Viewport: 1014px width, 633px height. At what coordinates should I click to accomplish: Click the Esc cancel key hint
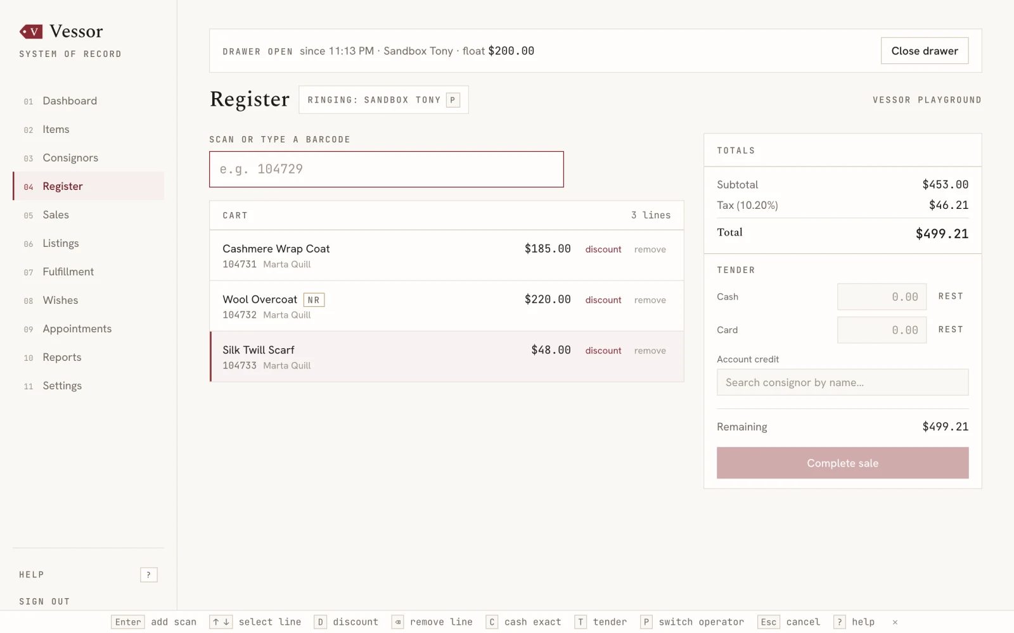point(769,622)
